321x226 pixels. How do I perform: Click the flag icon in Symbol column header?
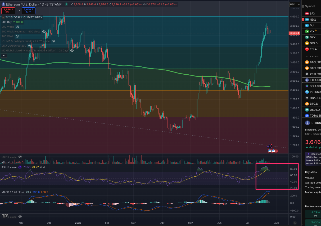click(x=303, y=6)
